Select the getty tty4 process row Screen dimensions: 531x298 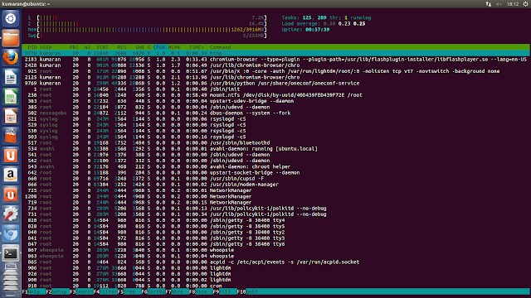pos(275,220)
